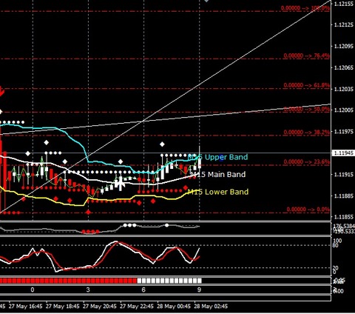Viewport: 355px width, 314px height.
Task: Click the 1.11915 price axis value
Action: pyautogui.click(x=344, y=175)
